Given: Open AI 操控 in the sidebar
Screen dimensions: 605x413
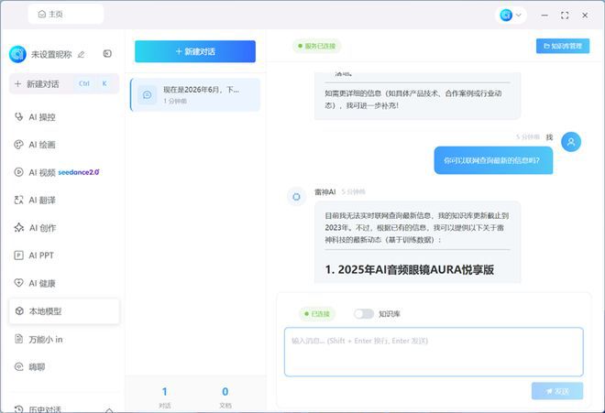Looking at the screenshot, I should [x=64, y=117].
